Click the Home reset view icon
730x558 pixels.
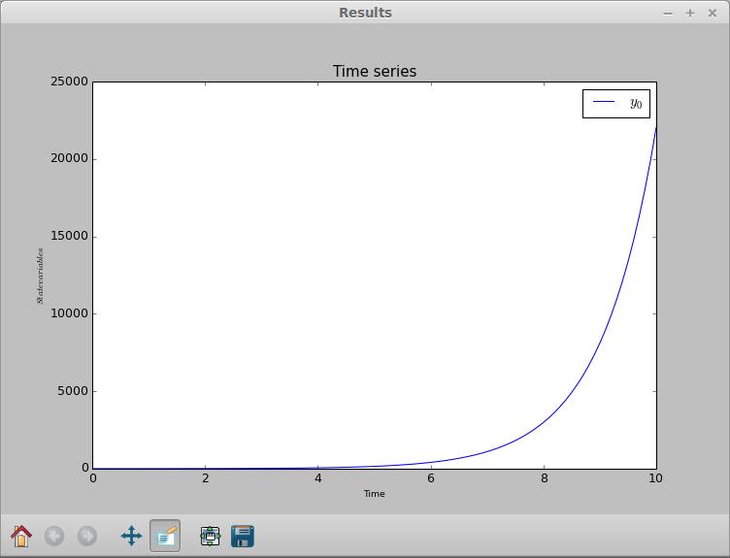(21, 536)
